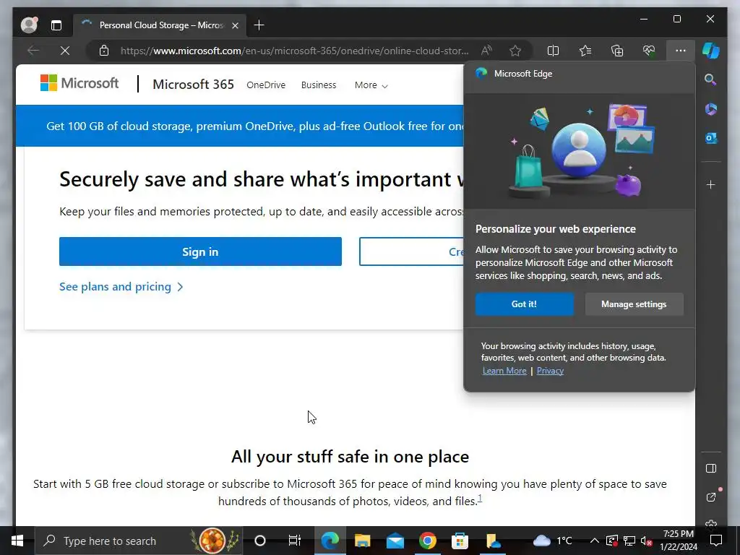Open Settings and more menu
740x555 pixels.
tap(681, 51)
